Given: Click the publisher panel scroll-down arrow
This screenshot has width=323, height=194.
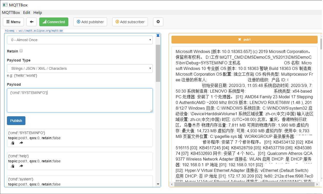Looking at the screenshot, I should click(x=158, y=184).
